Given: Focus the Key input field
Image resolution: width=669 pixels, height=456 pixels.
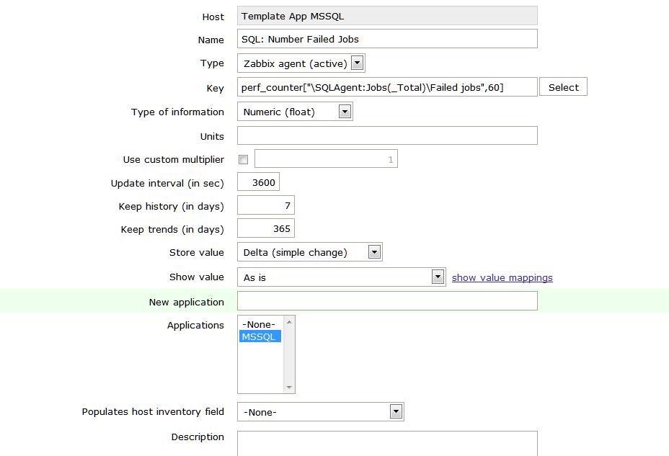Looking at the screenshot, I should pos(387,87).
